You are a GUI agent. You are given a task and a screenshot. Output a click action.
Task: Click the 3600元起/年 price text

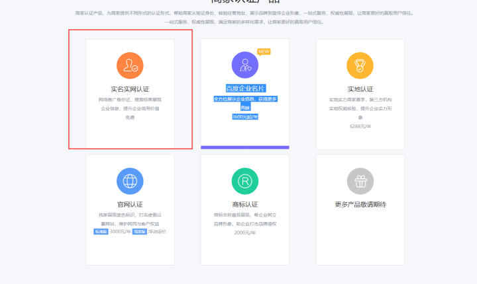pos(245,117)
